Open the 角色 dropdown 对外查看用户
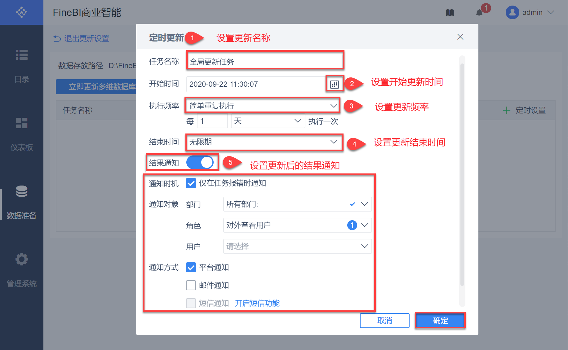 [297, 225]
